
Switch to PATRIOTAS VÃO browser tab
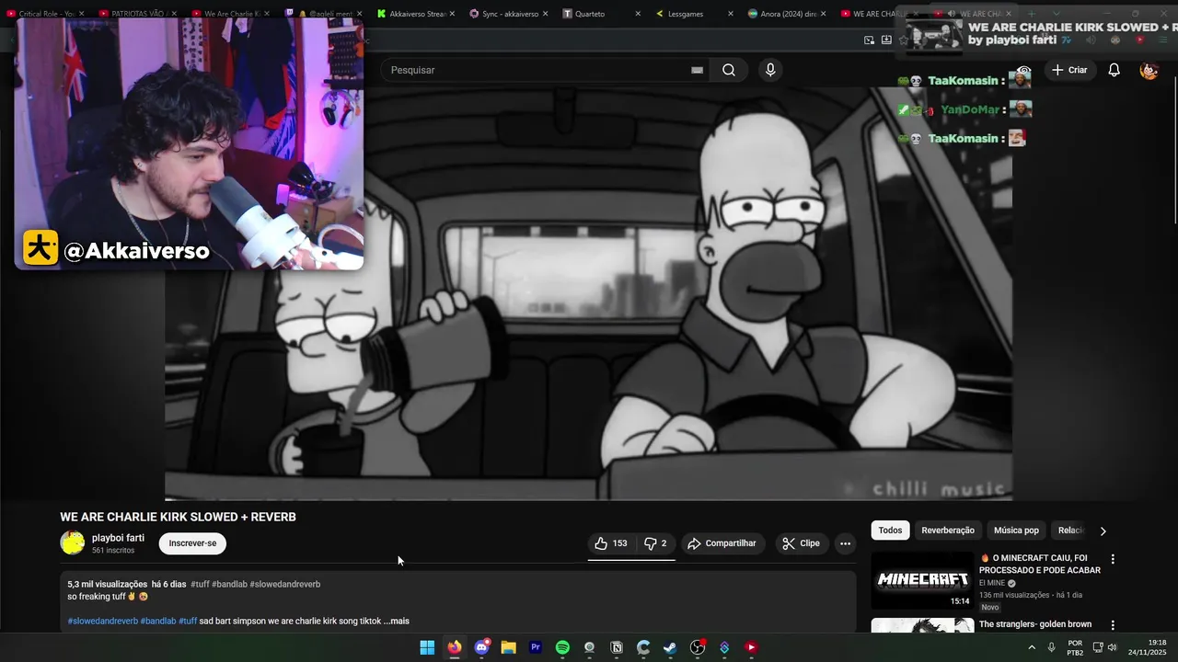point(138,14)
